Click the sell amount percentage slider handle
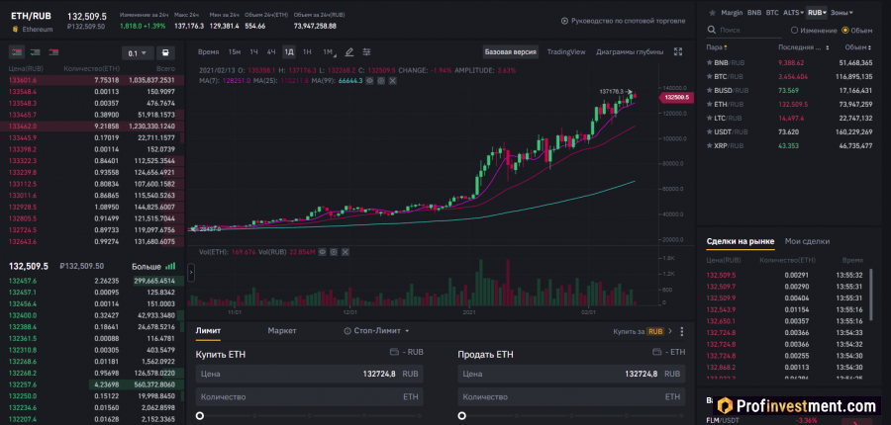Viewport: 891px width, 425px height. (462, 416)
